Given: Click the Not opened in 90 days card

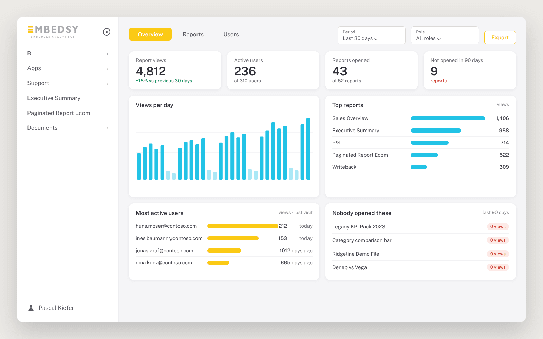Looking at the screenshot, I should [470, 71].
